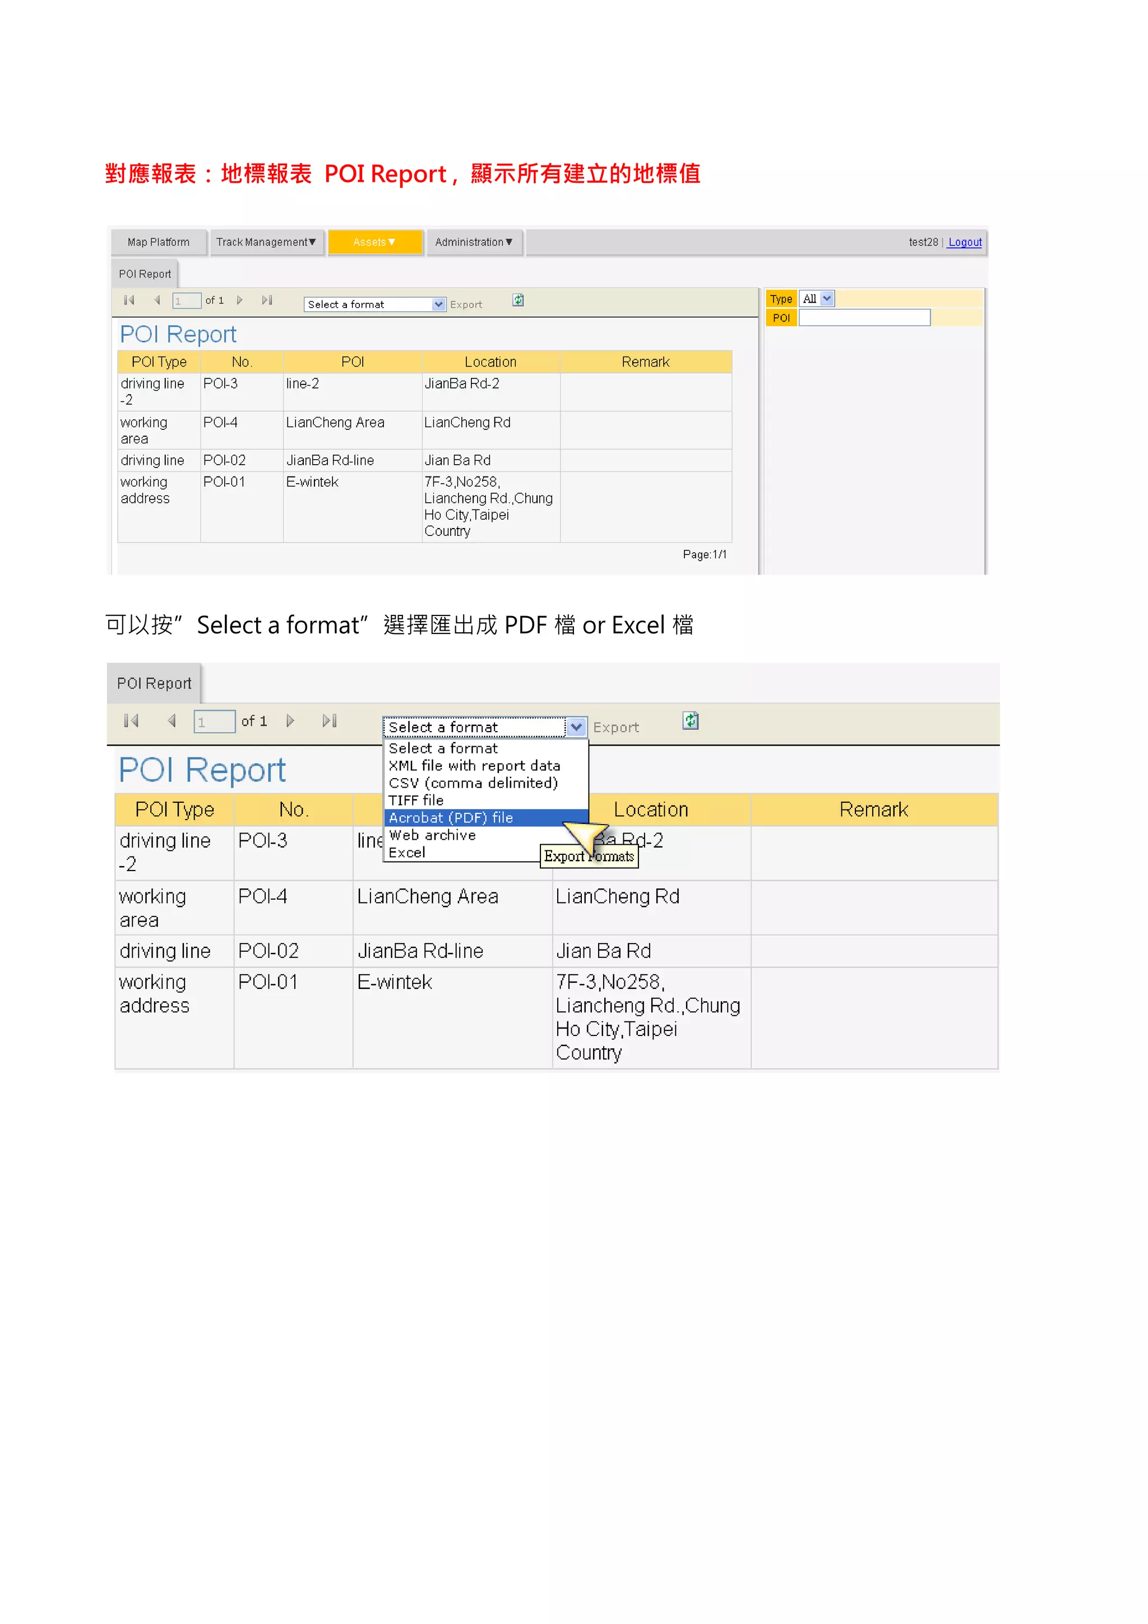Refresh the lower POI Report
1148x1624 pixels.
point(691,720)
